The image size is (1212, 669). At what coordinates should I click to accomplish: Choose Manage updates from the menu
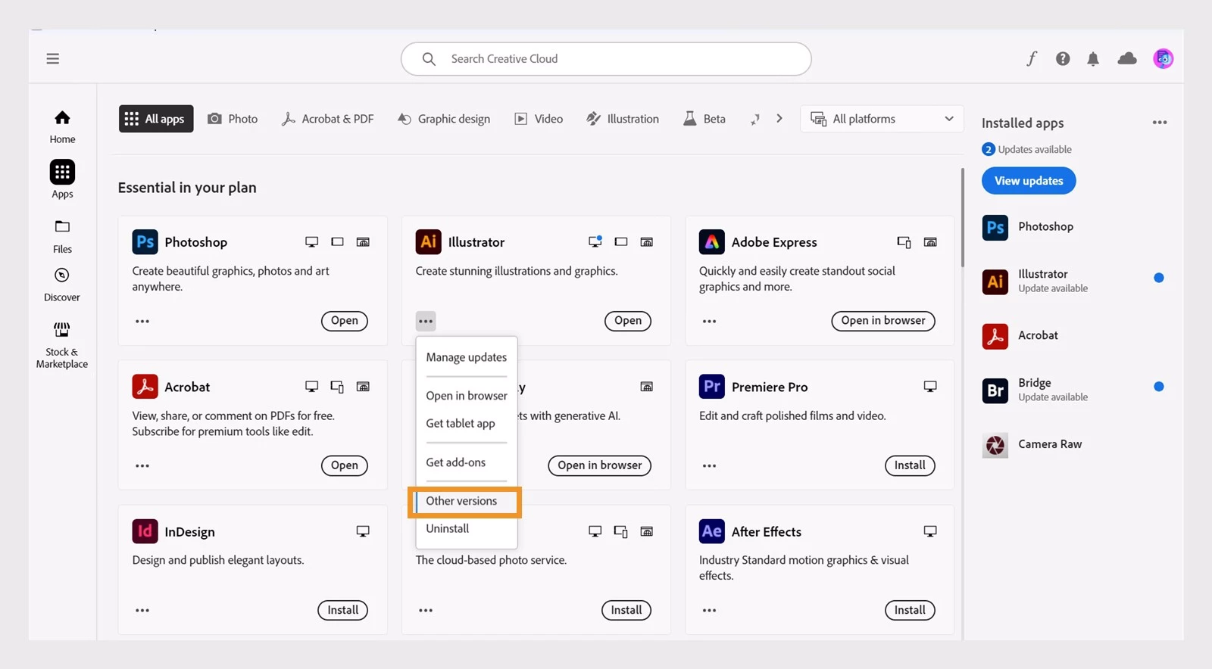(x=467, y=357)
